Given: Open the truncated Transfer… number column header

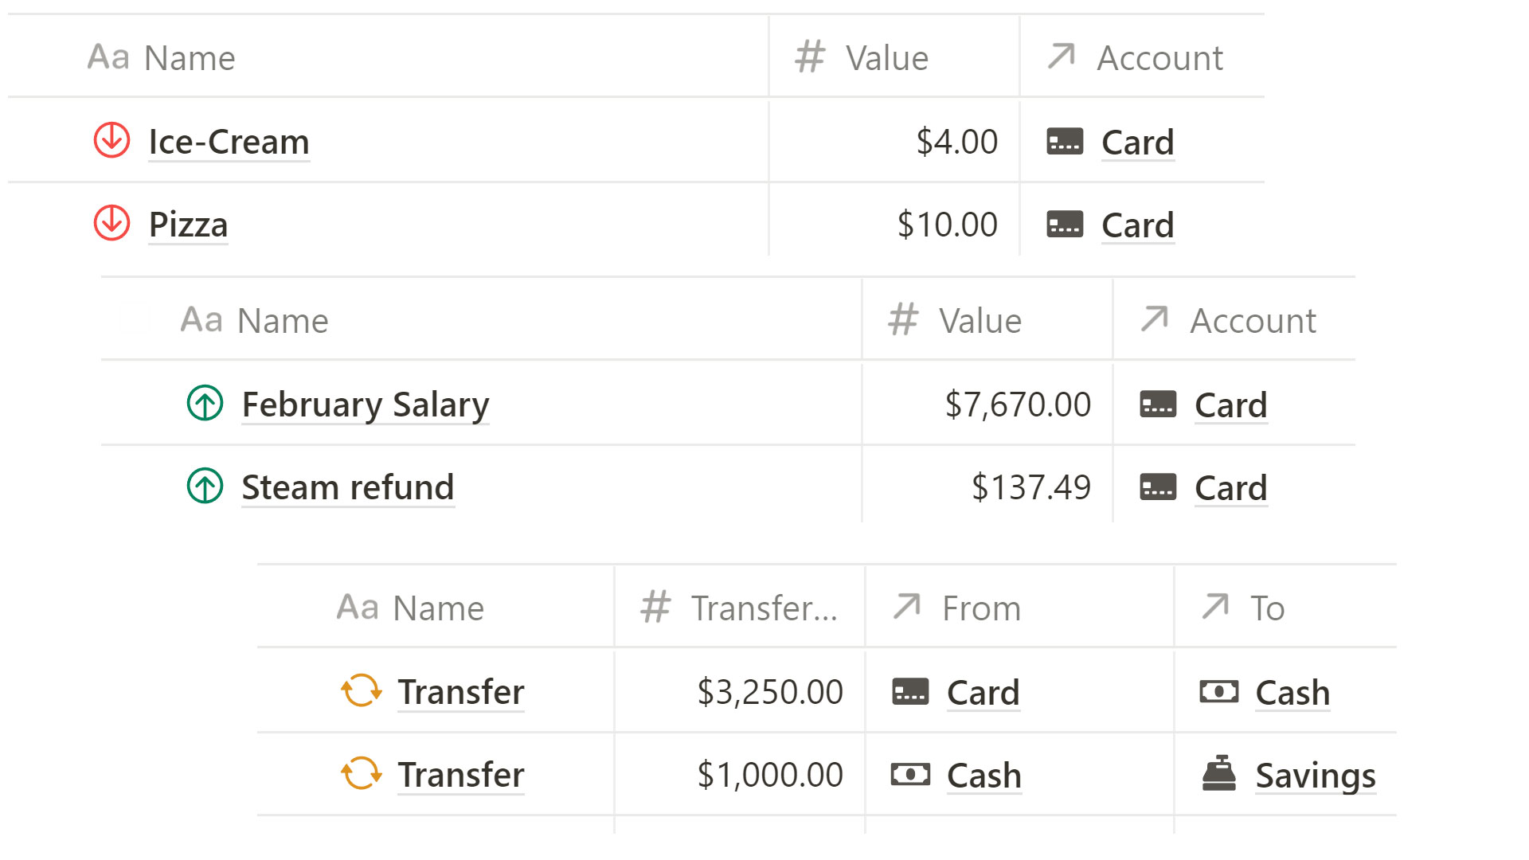Looking at the screenshot, I should click(763, 608).
